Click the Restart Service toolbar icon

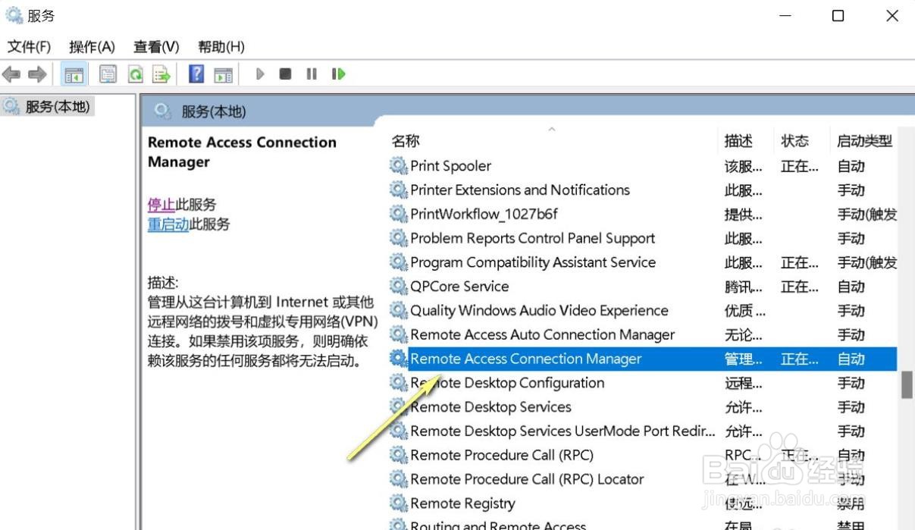pos(338,74)
